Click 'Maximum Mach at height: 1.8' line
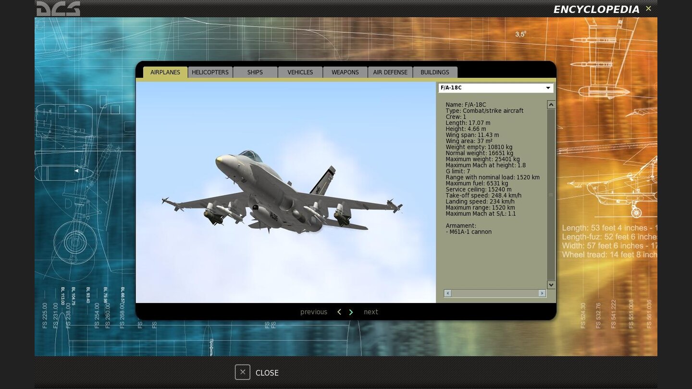692x389 pixels. pyautogui.click(x=485, y=165)
